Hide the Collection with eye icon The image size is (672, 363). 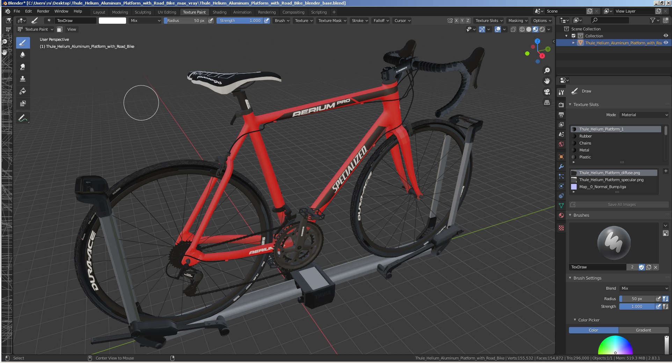666,36
